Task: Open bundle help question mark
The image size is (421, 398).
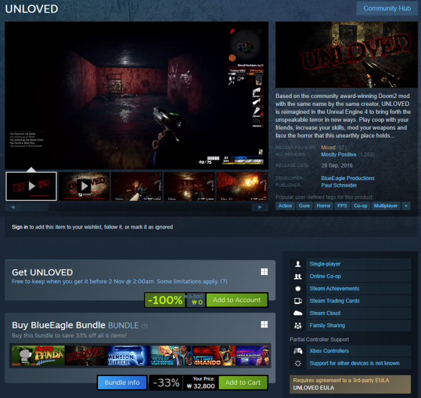Action: (x=144, y=326)
